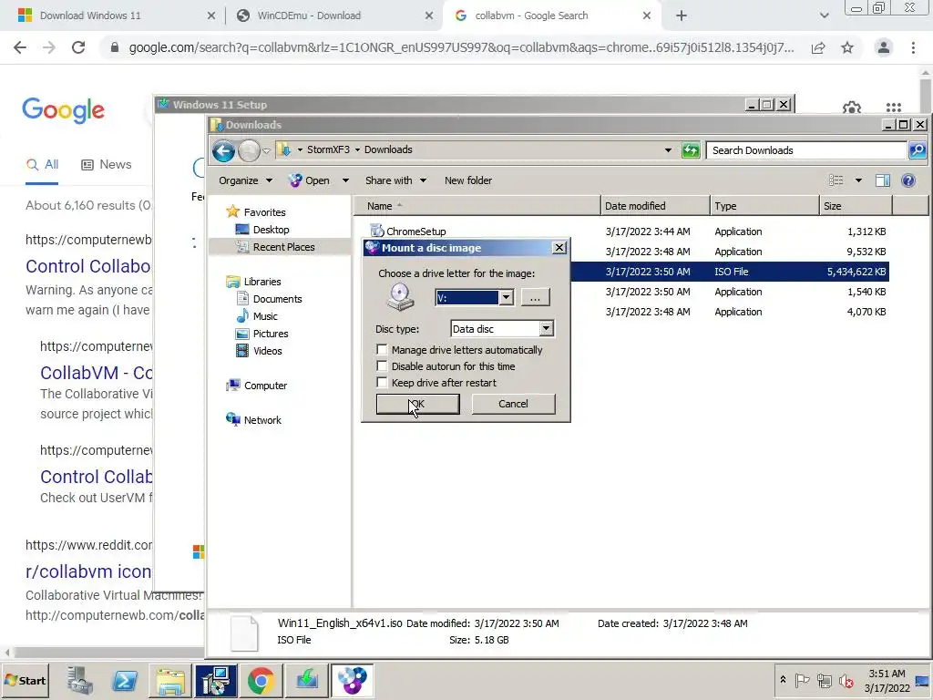Select the Google All results tab
Viewport: 933px width, 700px height.
point(42,164)
